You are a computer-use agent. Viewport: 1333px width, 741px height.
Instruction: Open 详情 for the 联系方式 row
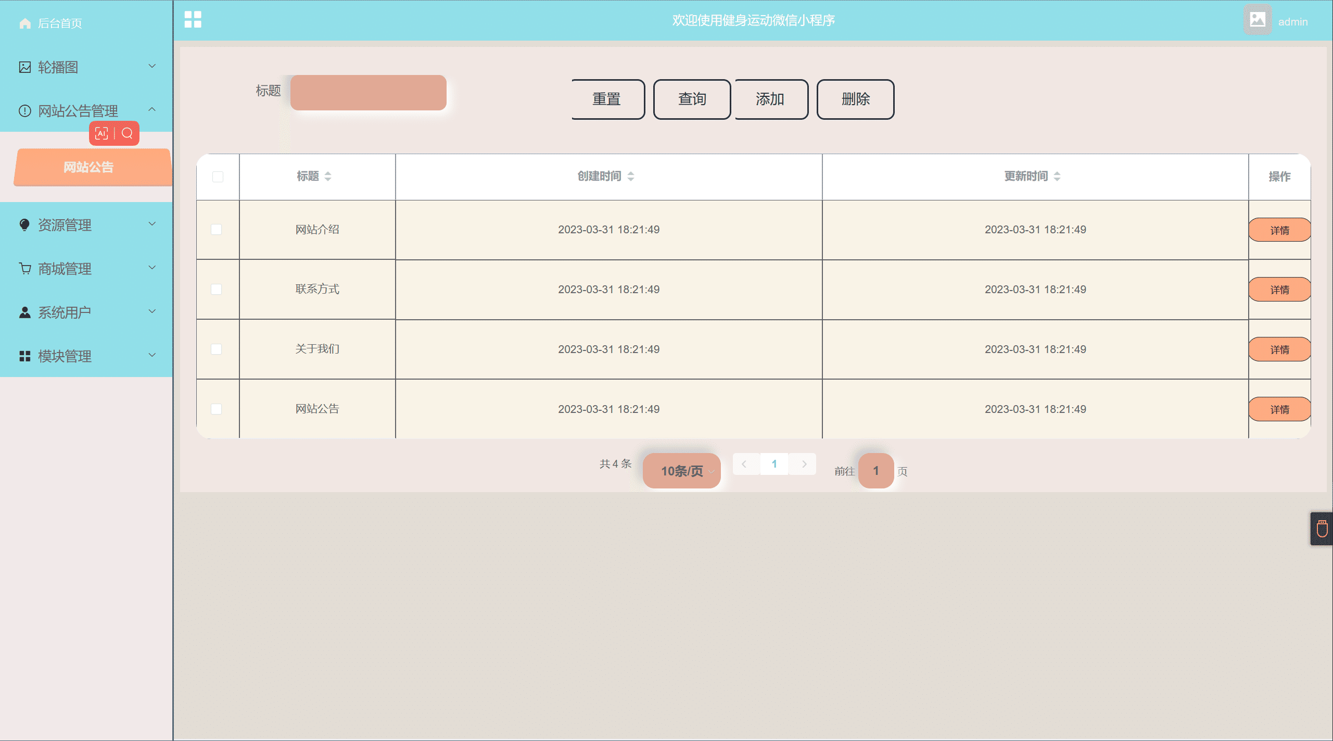pos(1279,290)
